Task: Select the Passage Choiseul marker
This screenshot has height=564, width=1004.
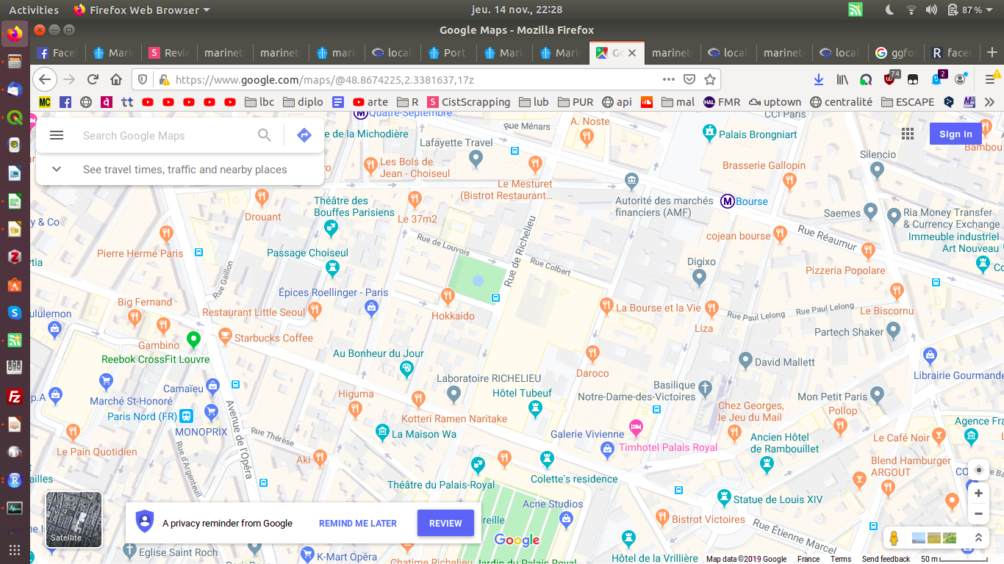Action: point(333,268)
